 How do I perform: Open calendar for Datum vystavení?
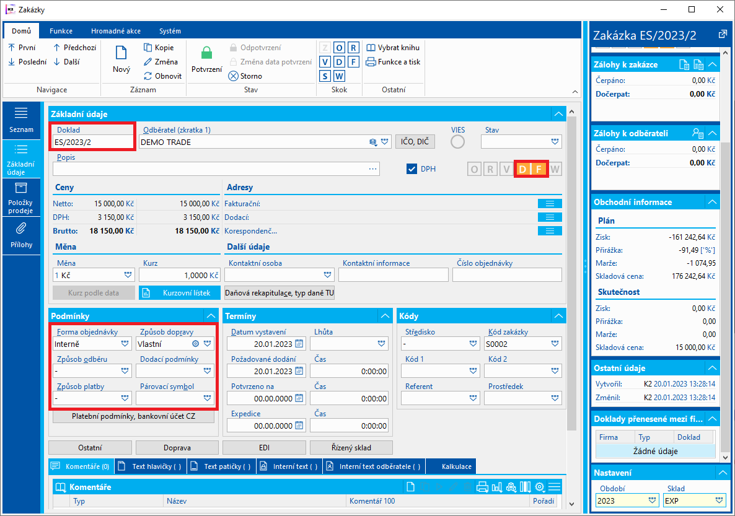click(299, 344)
